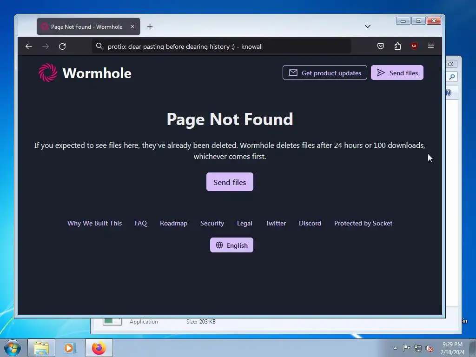476x357 pixels.
Task: Reload the page with the refresh icon
Action: pyautogui.click(x=62, y=46)
